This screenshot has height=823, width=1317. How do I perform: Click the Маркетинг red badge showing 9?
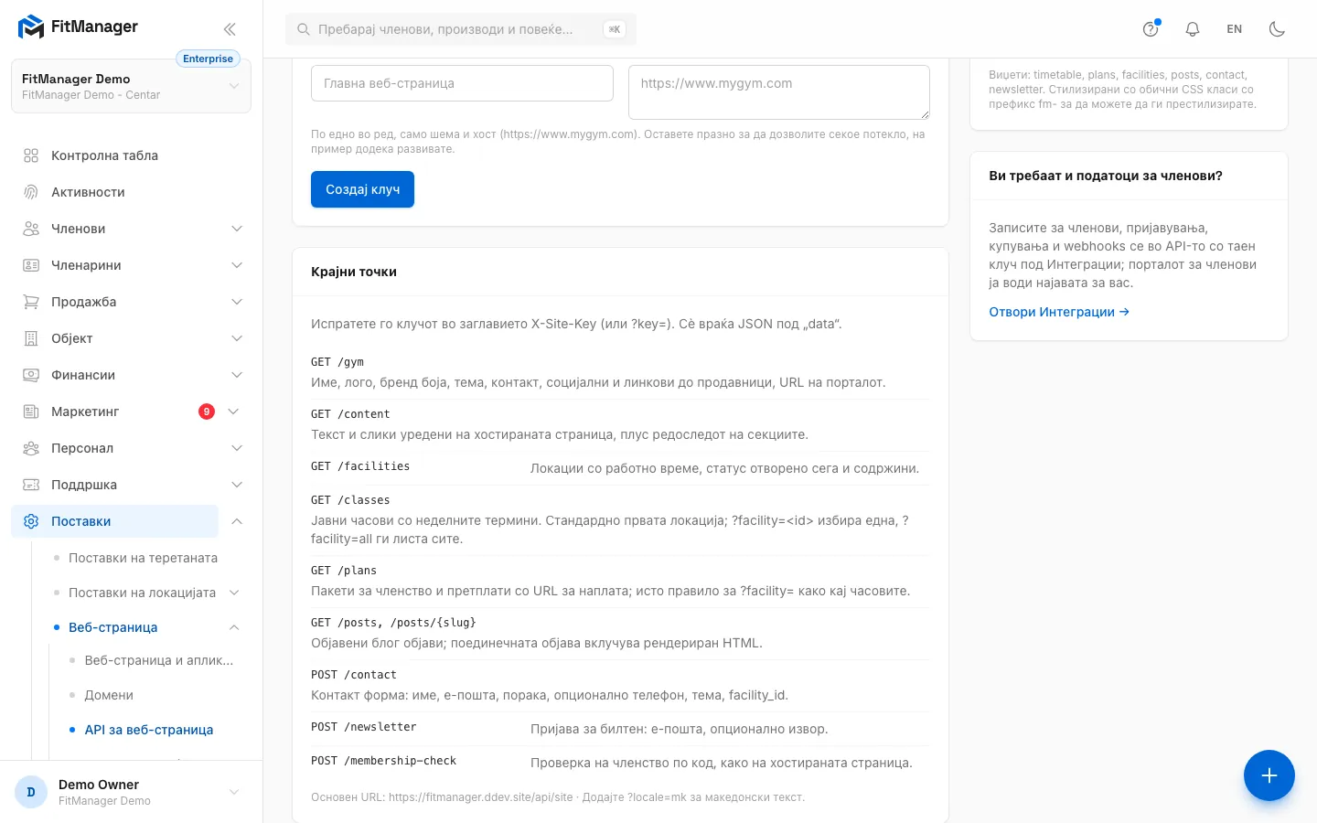pos(207,411)
